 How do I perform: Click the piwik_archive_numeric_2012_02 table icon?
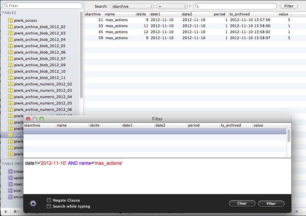click(x=10, y=84)
